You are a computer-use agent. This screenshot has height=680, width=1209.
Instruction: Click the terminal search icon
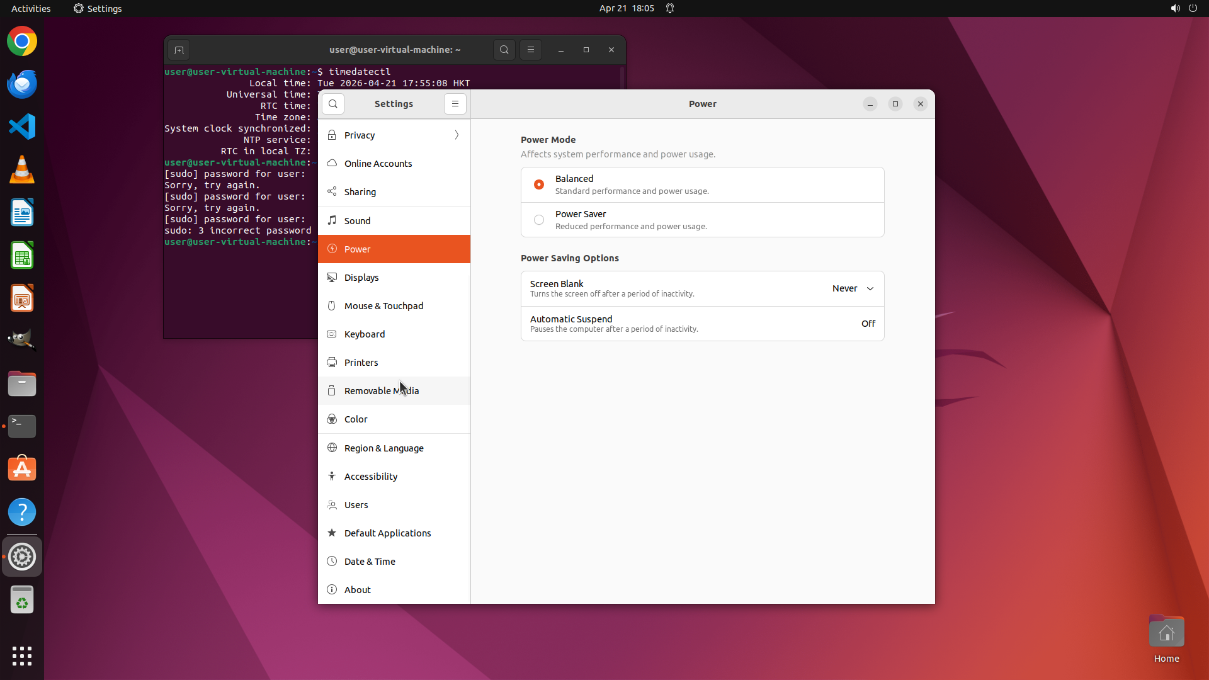click(504, 50)
